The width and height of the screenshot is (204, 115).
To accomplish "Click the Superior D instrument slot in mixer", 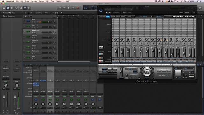I will click(43, 81).
